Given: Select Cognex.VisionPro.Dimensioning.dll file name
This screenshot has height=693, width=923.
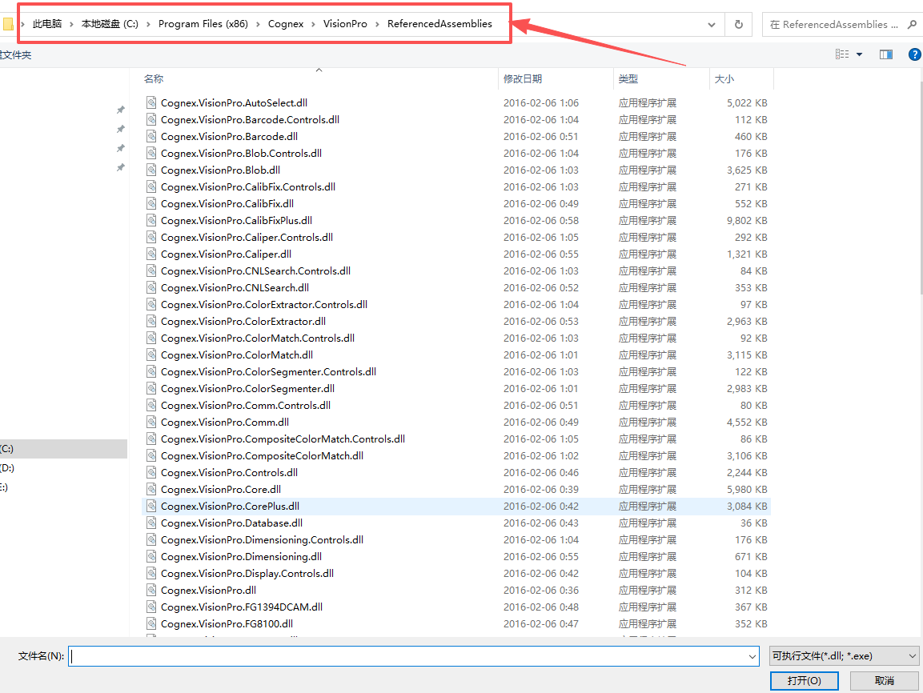Looking at the screenshot, I should (241, 556).
